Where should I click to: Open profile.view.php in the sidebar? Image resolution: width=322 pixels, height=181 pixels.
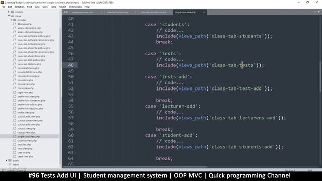[26, 112]
